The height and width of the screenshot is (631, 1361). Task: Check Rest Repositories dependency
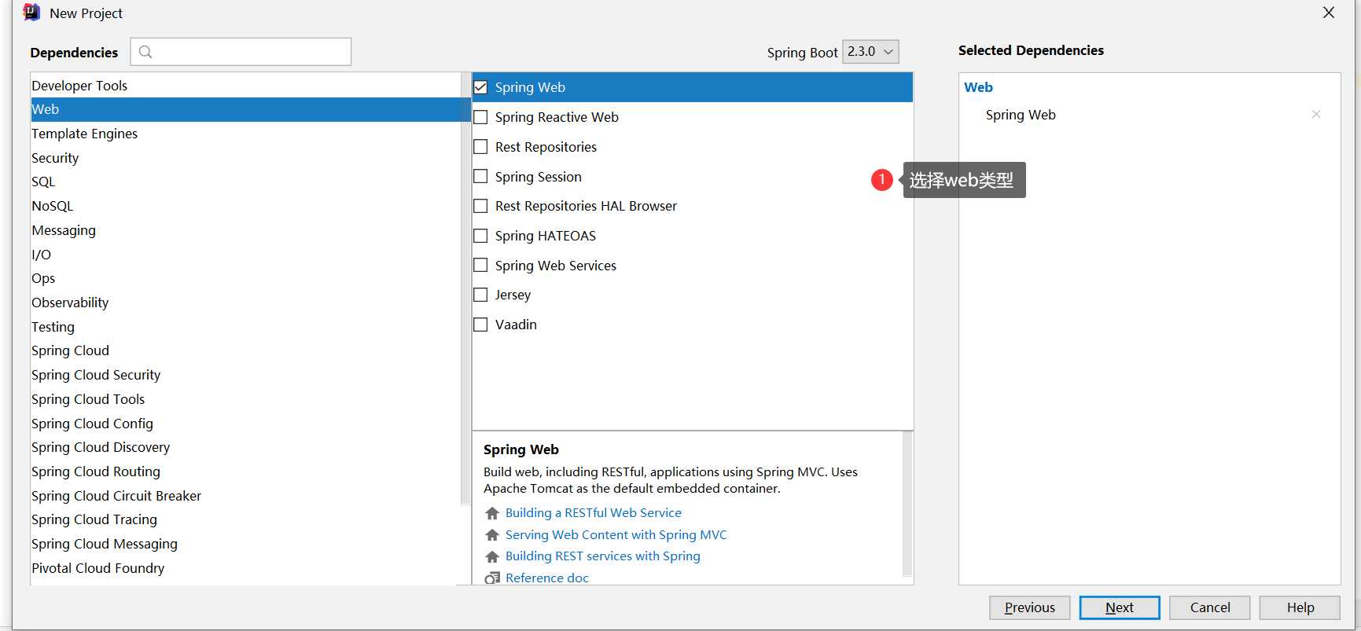tap(480, 147)
